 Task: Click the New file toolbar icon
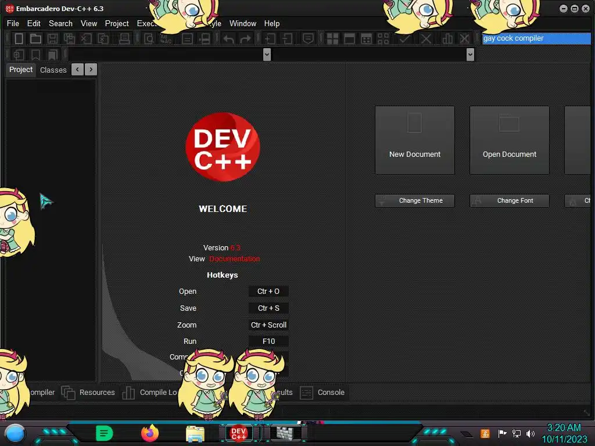coord(19,39)
